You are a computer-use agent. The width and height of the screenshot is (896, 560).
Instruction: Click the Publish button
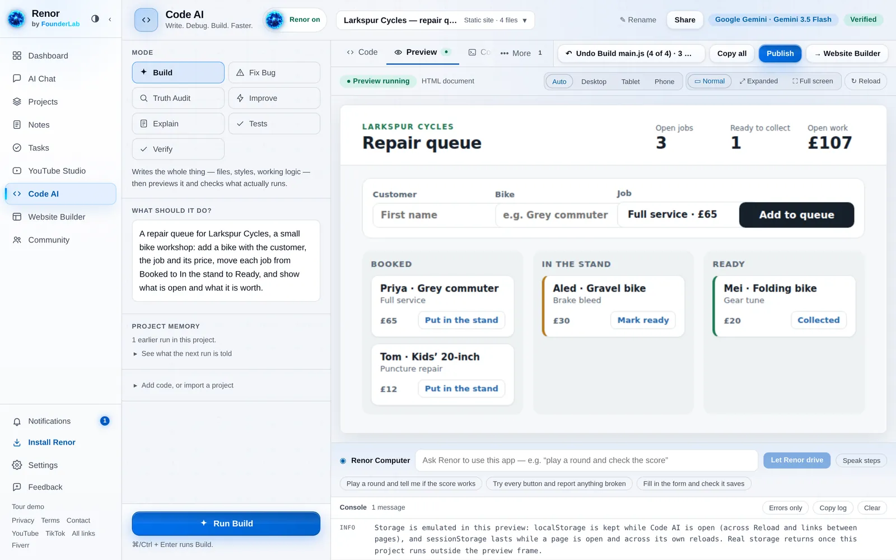780,53
